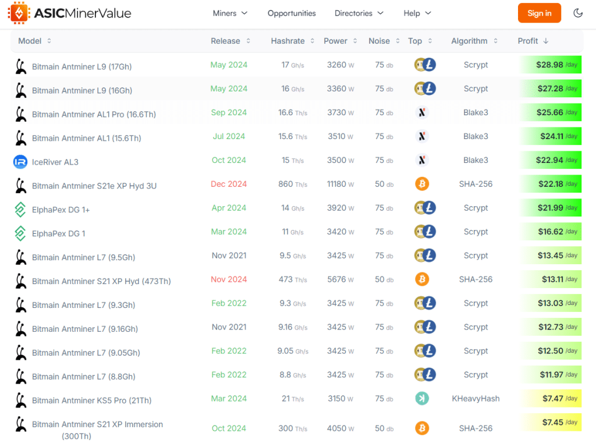Click Nov 2024 release date

coord(229,279)
